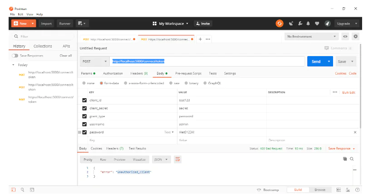Screen dimensions: 378x195
Task: Select the GraphQL body type radio
Action: [205, 83]
